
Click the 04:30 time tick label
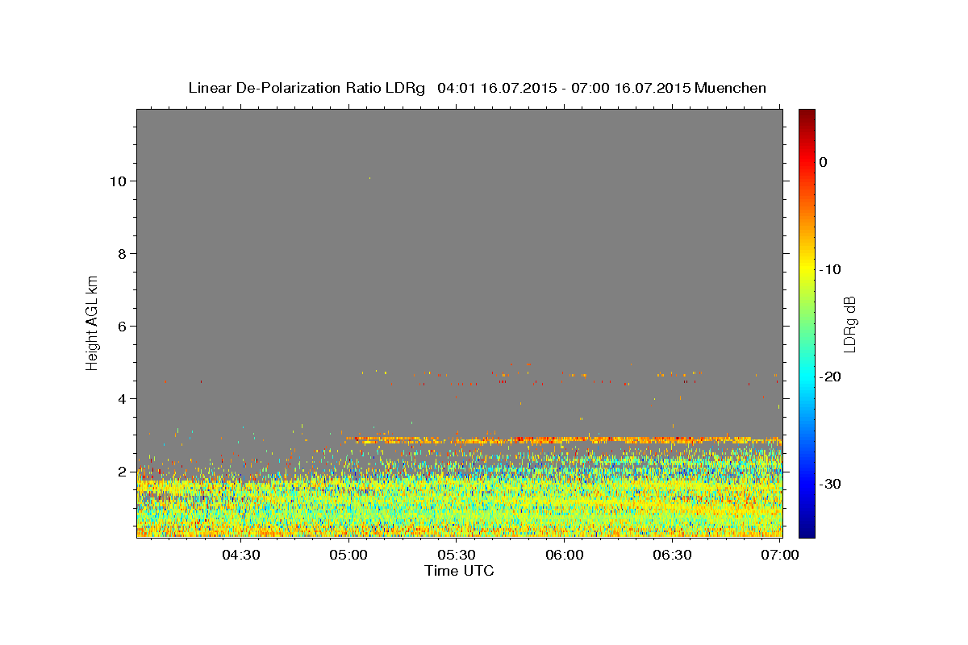(x=240, y=555)
